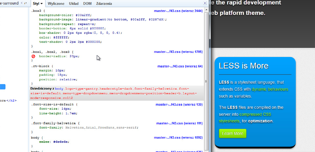
Task: Open master css link at wiersz 1892
Action: pyautogui.click(x=178, y=138)
